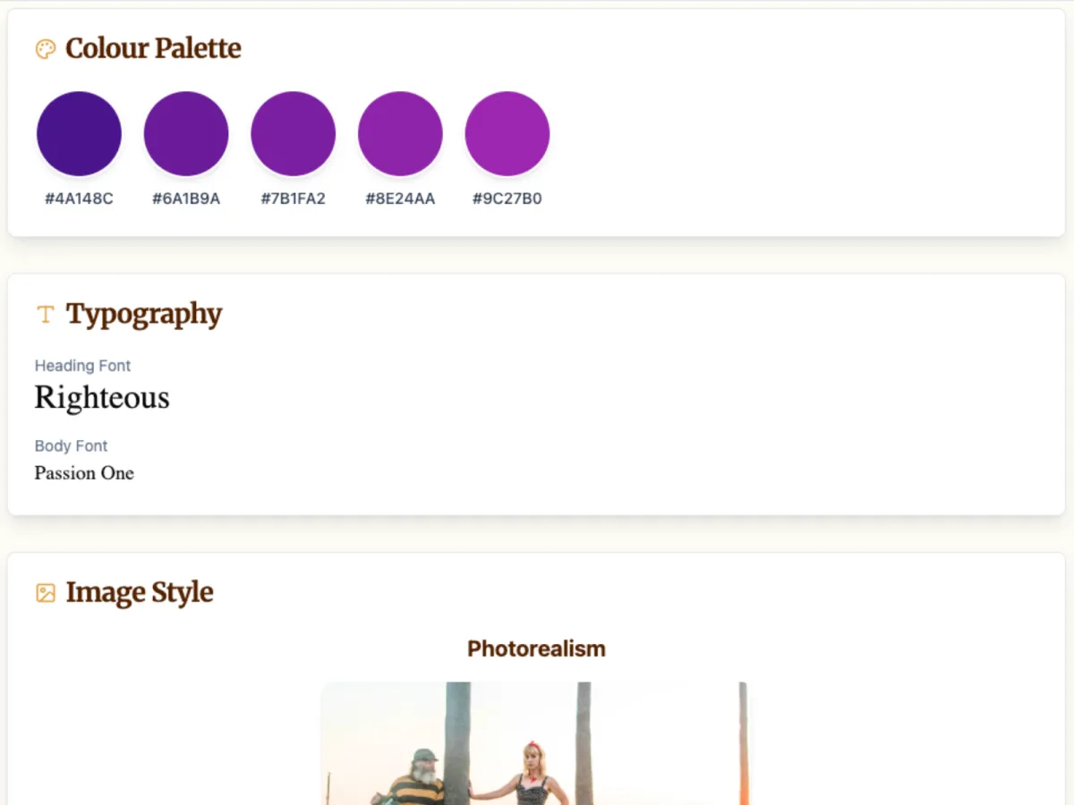Click the #7B1FA2 hex code text
This screenshot has width=1074, height=805.
coord(294,199)
